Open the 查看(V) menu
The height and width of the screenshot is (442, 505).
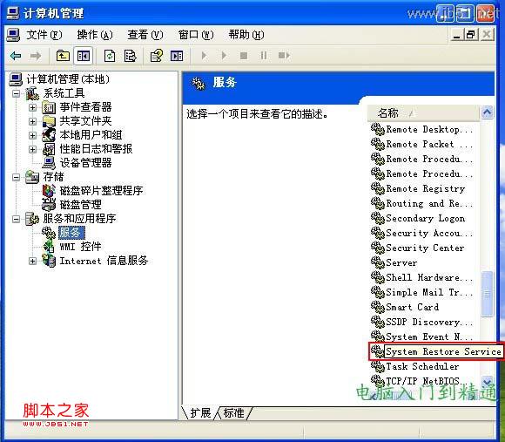[x=145, y=35]
